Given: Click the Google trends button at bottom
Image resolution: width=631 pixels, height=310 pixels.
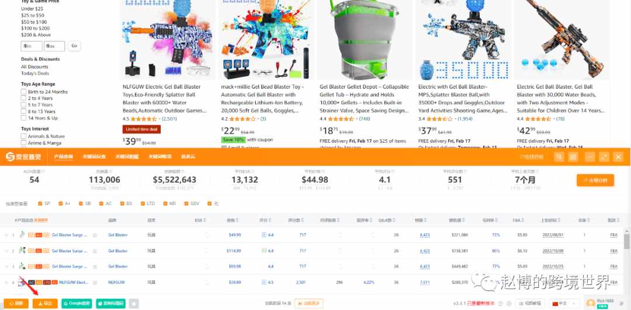Looking at the screenshot, I should pos(77,304).
